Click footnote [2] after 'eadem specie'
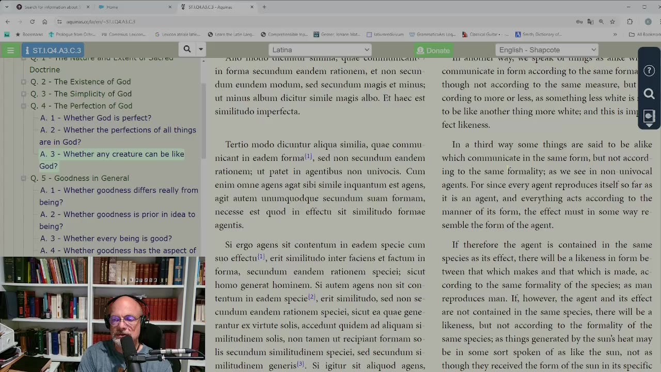661x372 pixels. 311,297
